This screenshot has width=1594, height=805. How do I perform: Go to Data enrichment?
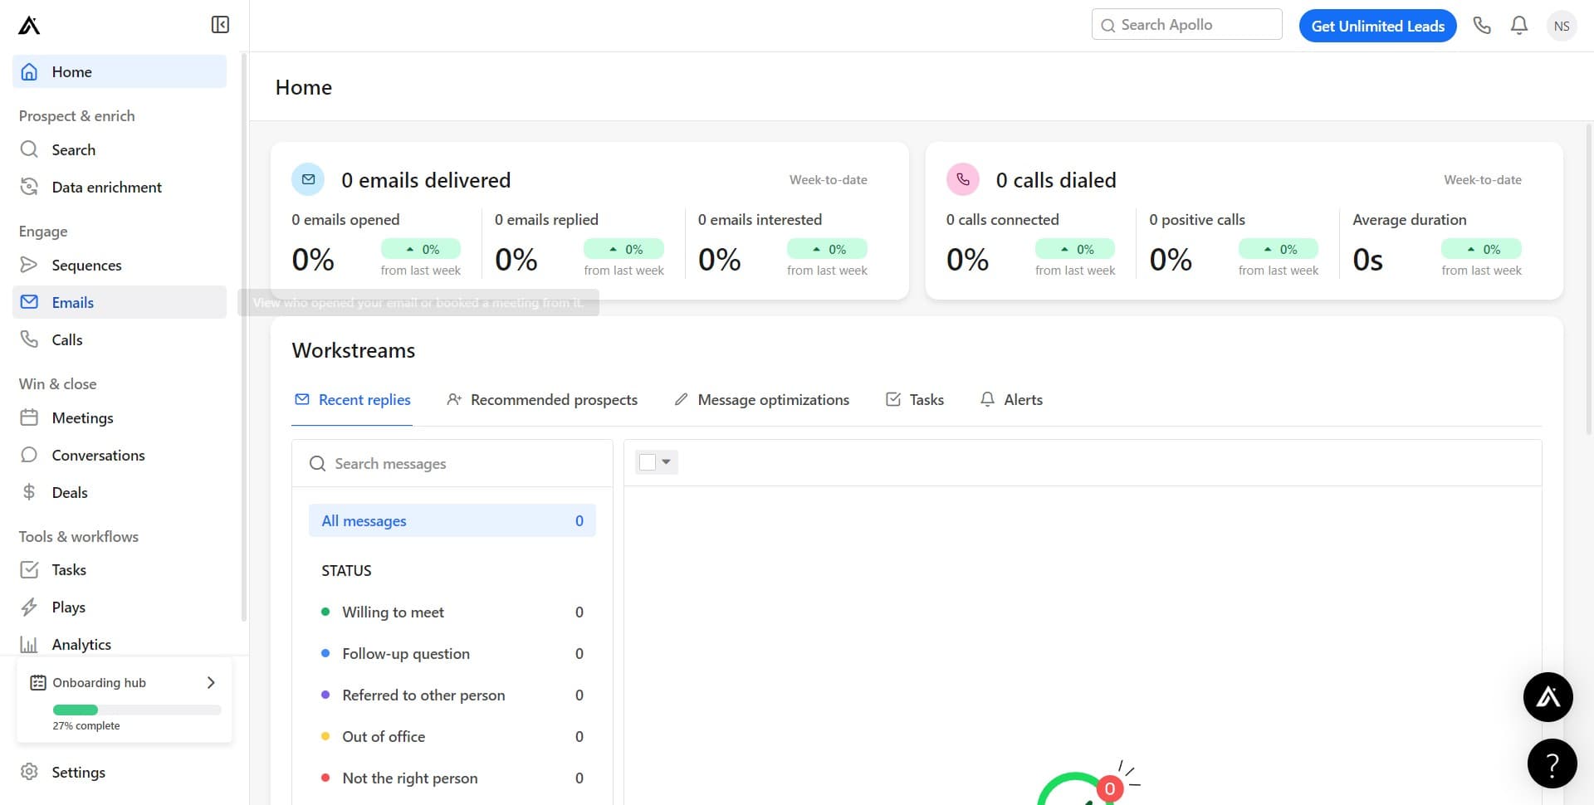tap(106, 188)
